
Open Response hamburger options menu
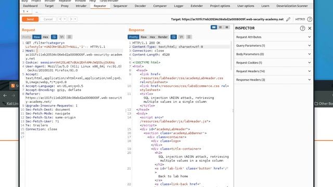[189, 37]
